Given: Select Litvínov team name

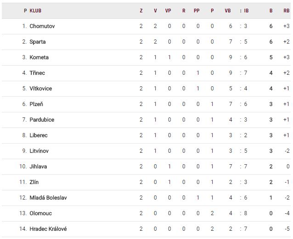Looking at the screenshot, I should 39,151.
